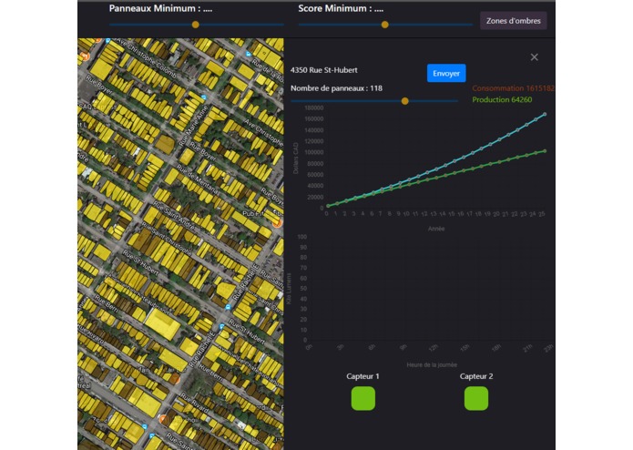Viewport: 633px width, 450px height.
Task: Adjust the Nombre de panneaux slider handle
Action: tap(405, 101)
